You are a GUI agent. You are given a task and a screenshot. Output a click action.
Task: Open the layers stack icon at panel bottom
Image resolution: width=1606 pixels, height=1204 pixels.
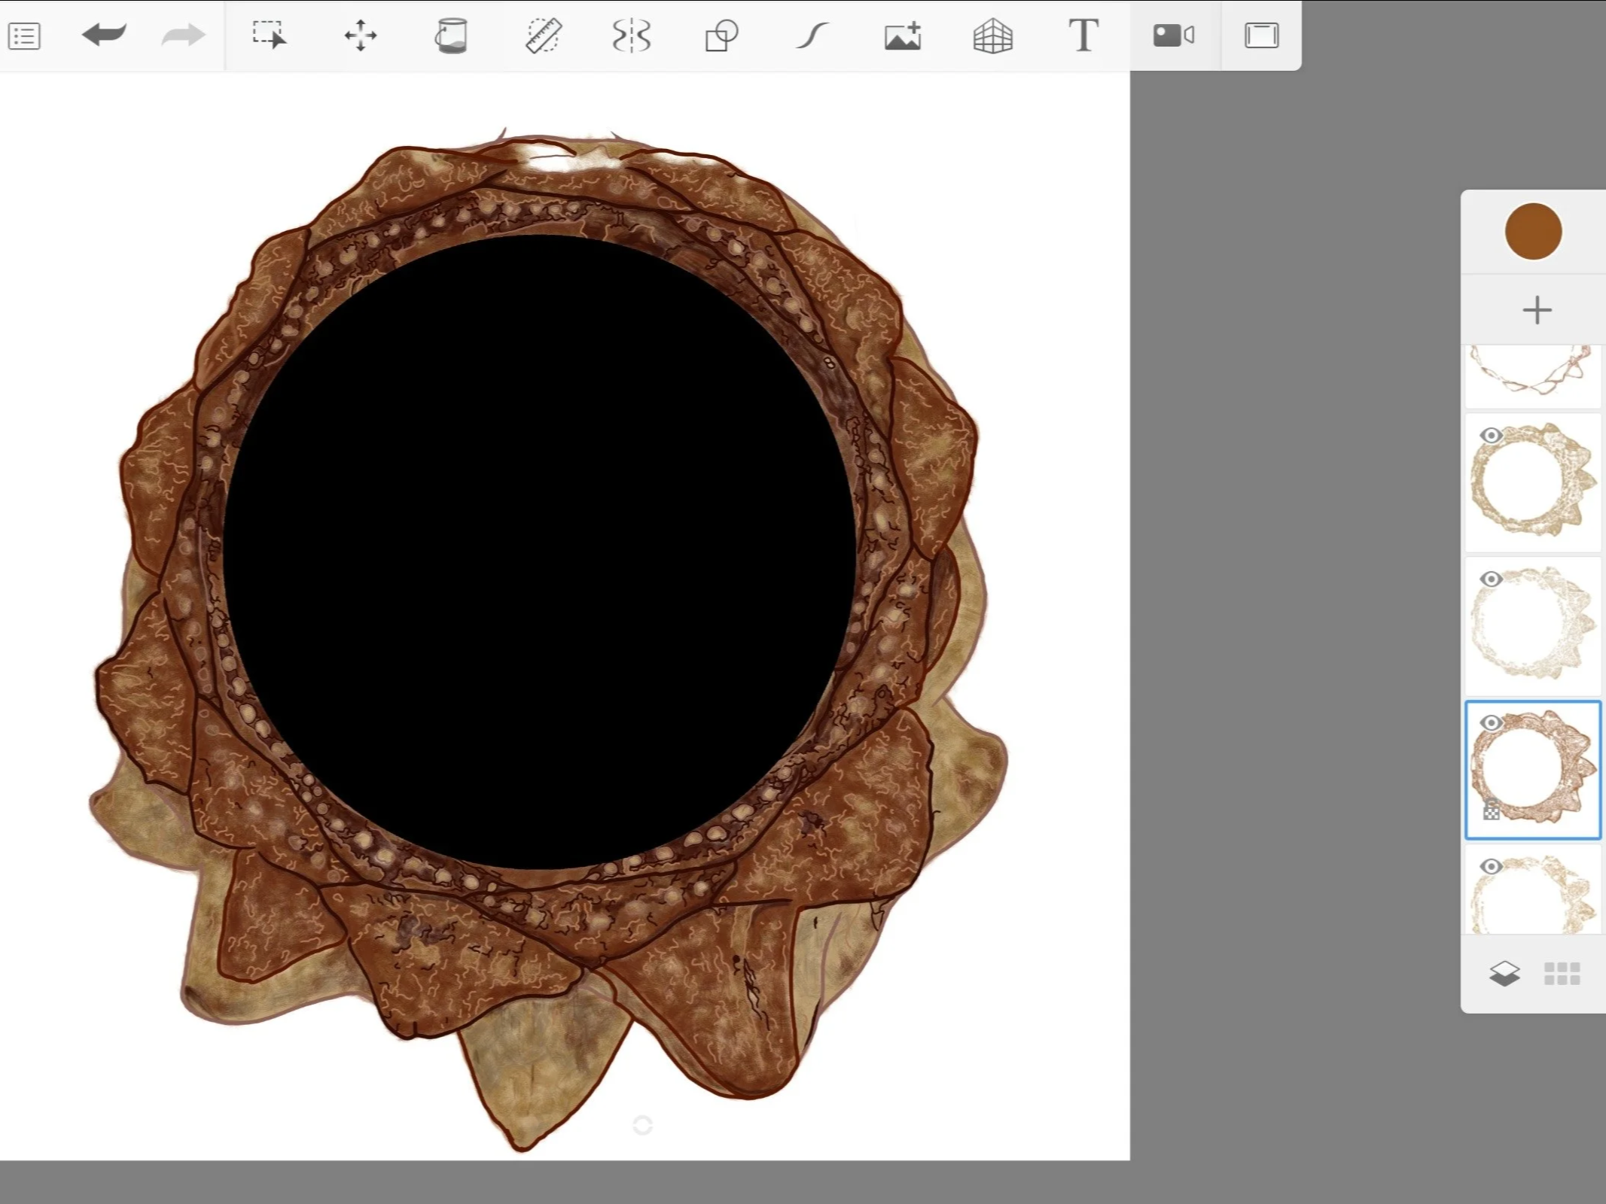coord(1504,974)
